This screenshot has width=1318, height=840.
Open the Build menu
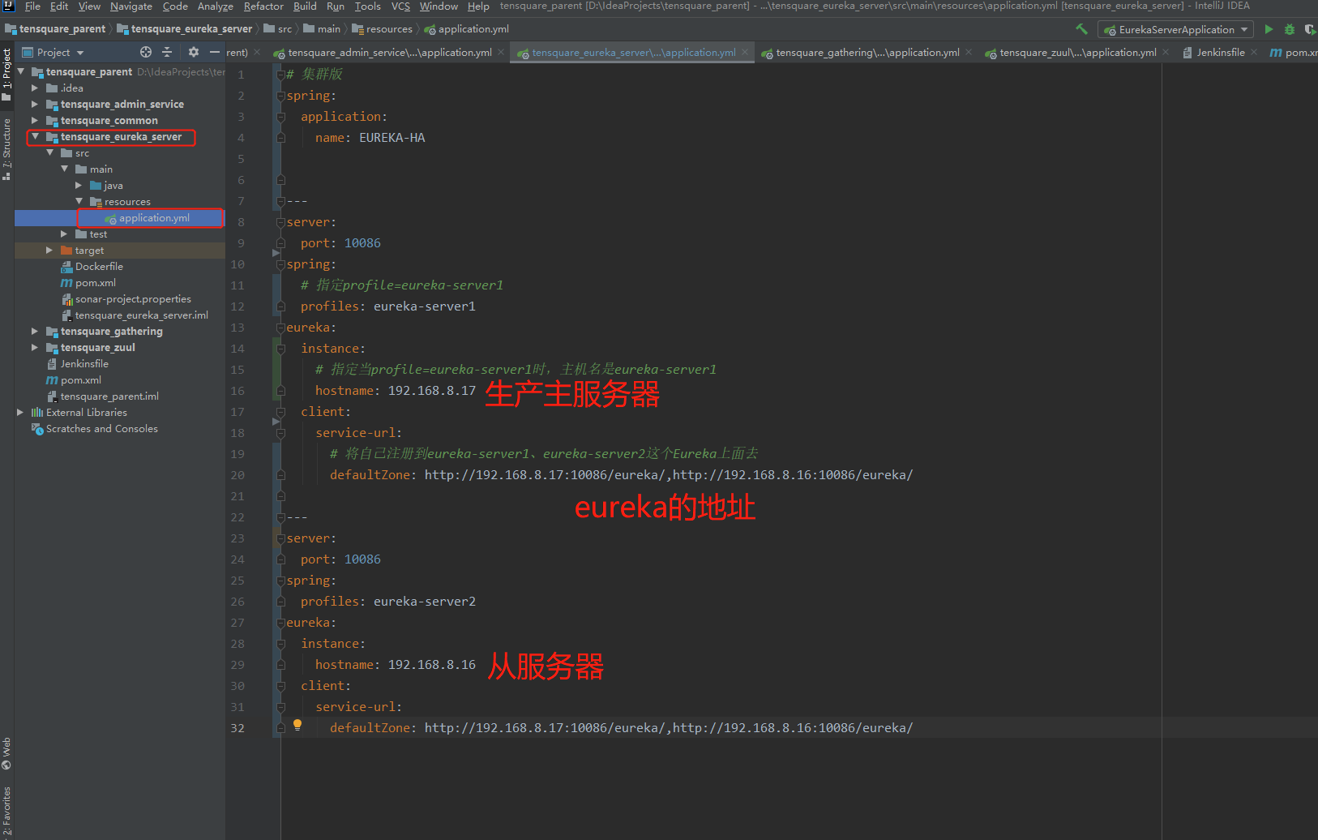tap(305, 6)
